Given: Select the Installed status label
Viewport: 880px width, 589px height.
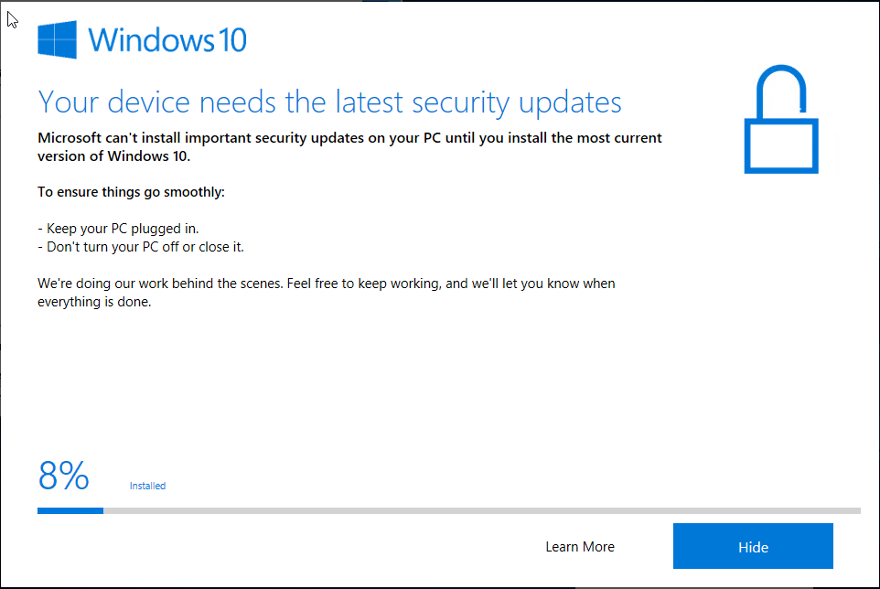Looking at the screenshot, I should pyautogui.click(x=147, y=486).
